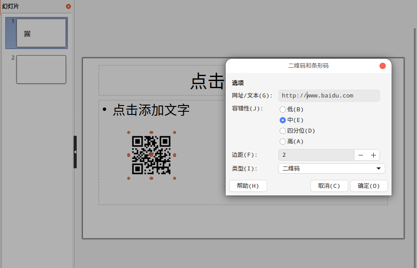Increase the 边距 margin value
The image size is (417, 268).
click(373, 155)
